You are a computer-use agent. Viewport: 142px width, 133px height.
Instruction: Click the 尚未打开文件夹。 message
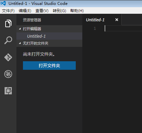pos(39,54)
